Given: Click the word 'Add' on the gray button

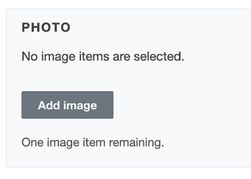Looking at the screenshot, I should (x=49, y=105).
